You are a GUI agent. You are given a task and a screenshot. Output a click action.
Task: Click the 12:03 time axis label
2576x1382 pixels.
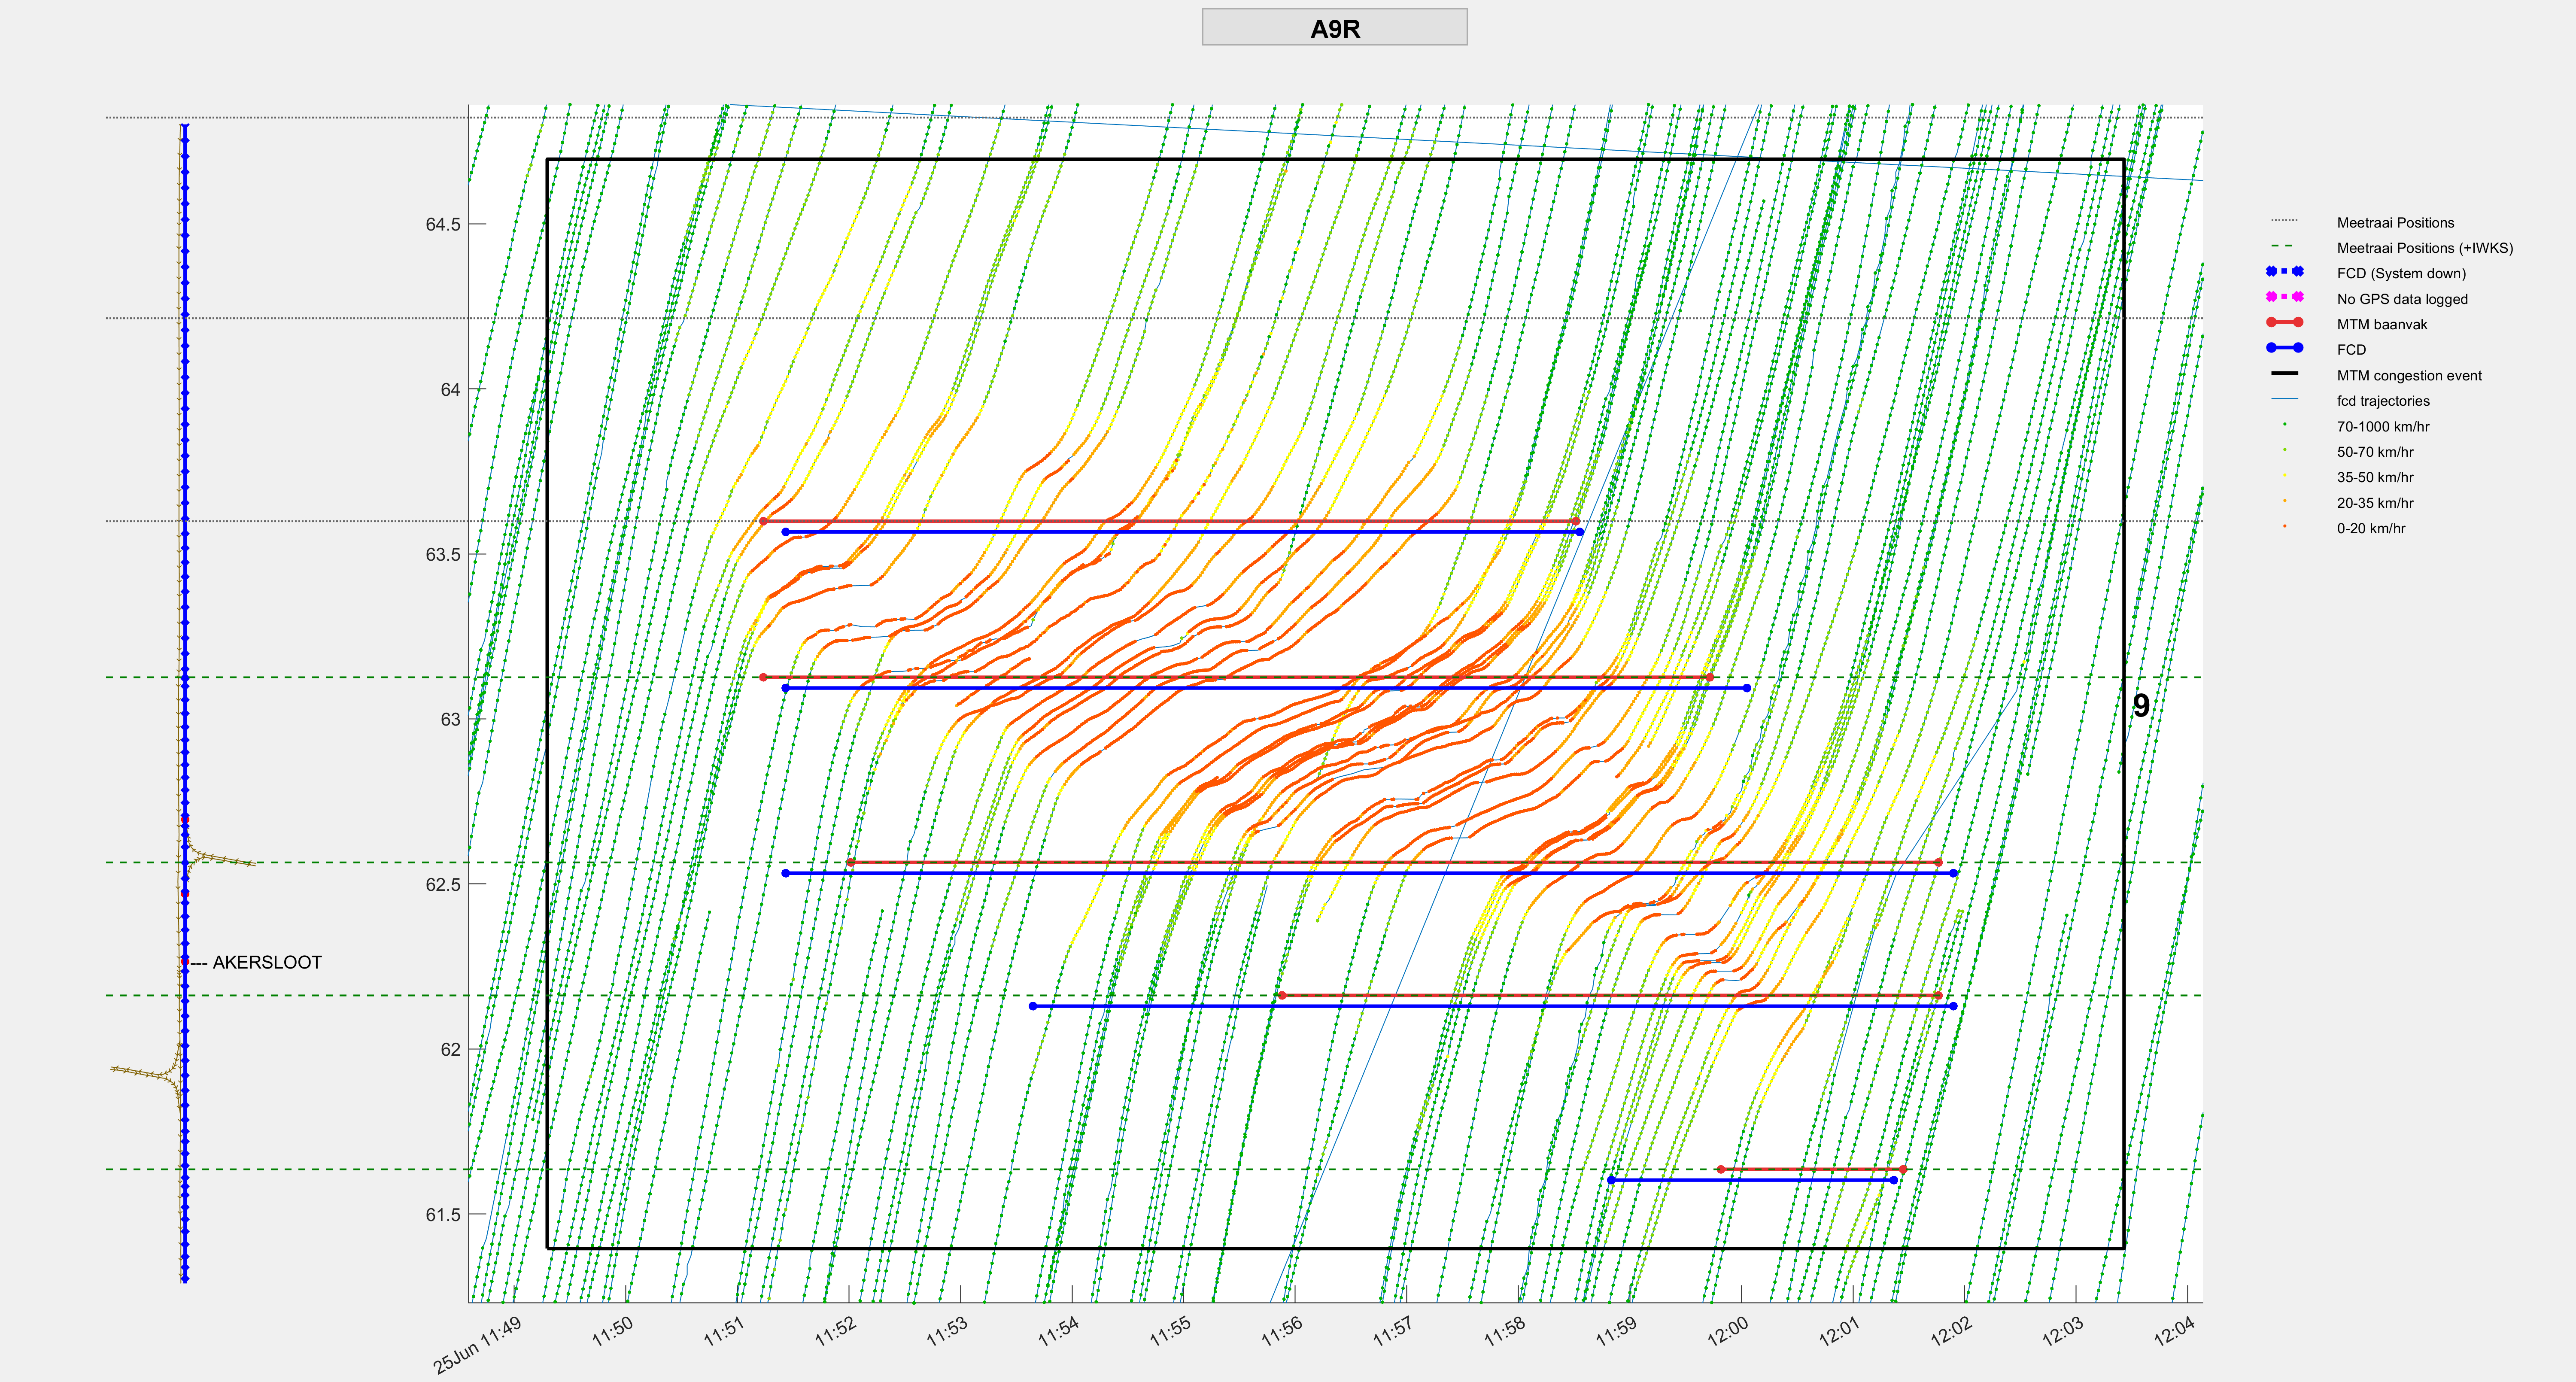[x=2063, y=1331]
